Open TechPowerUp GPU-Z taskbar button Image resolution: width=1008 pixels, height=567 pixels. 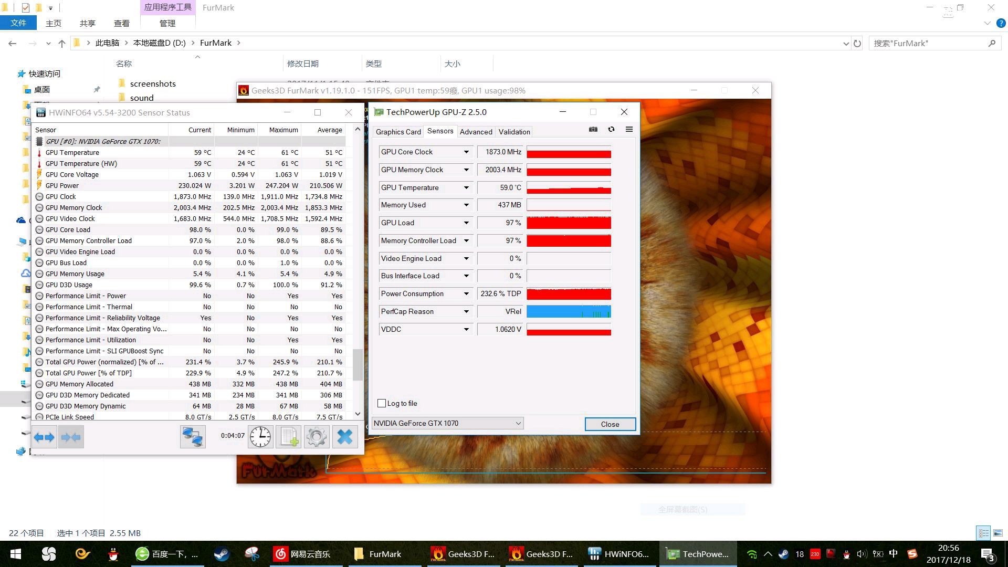[x=697, y=554]
